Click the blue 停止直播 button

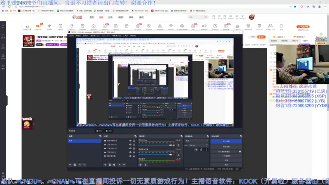click(x=226, y=141)
